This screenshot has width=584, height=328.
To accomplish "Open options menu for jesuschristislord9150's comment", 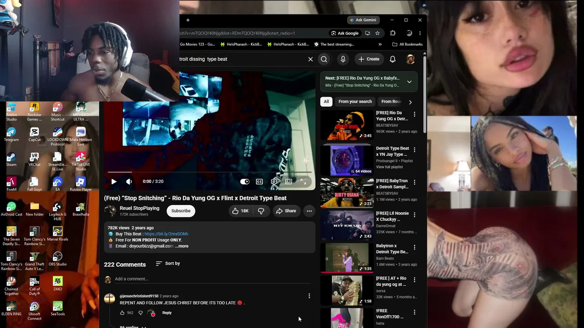I will (x=309, y=296).
